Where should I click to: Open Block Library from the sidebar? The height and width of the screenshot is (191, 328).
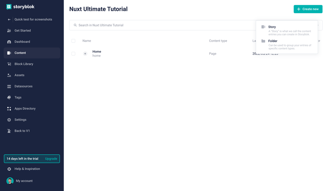32,64
